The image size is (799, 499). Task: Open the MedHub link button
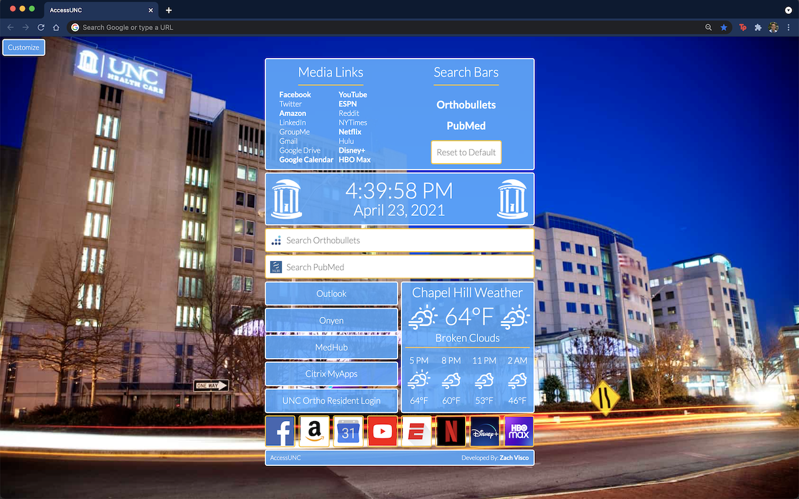pyautogui.click(x=331, y=347)
